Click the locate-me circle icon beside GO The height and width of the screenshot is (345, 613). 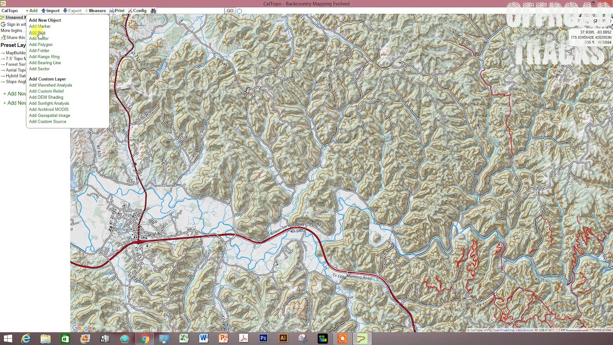[x=239, y=11]
